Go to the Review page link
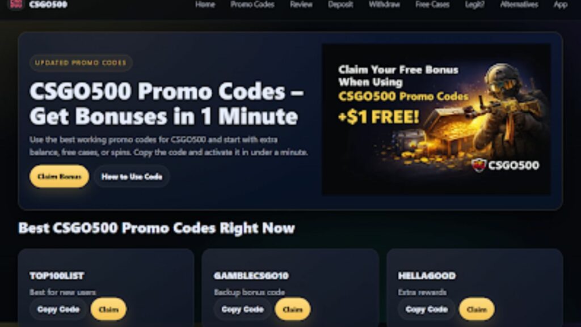Screen dimensions: 581x327 [x=301, y=5]
